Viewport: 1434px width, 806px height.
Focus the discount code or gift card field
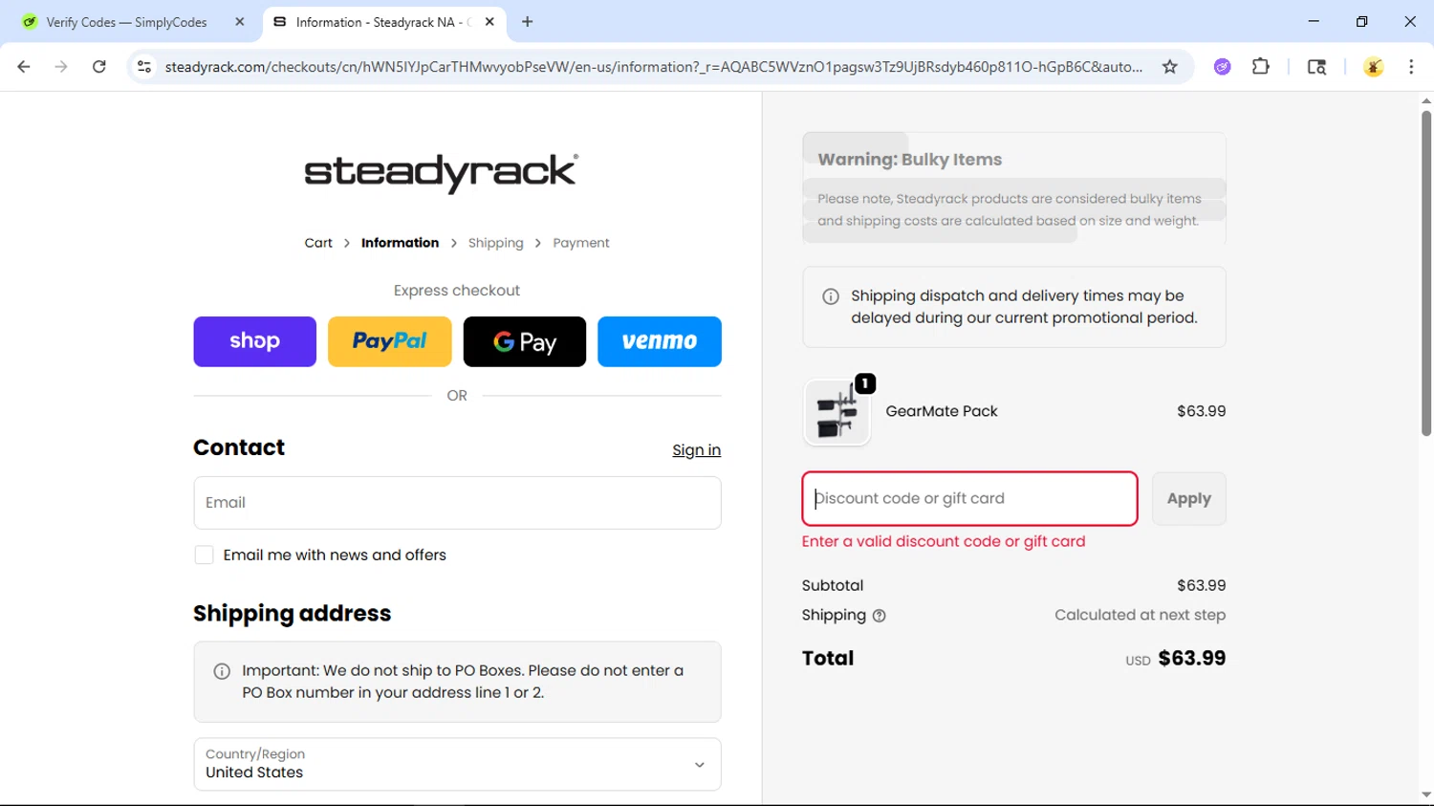click(x=969, y=499)
